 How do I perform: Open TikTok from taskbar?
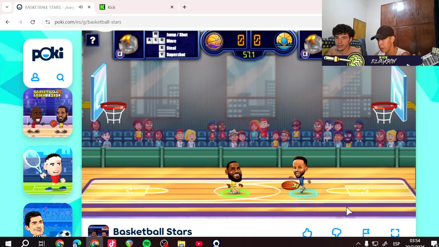coord(112,244)
